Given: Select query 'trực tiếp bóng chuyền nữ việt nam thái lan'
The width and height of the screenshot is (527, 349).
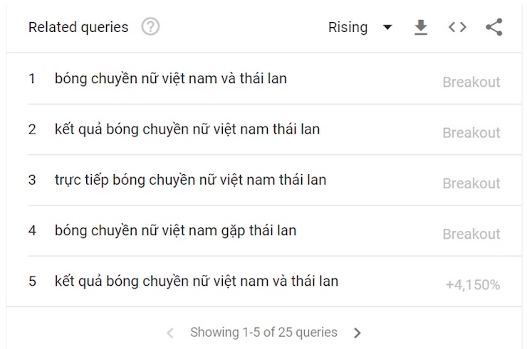Looking at the screenshot, I should tap(191, 181).
